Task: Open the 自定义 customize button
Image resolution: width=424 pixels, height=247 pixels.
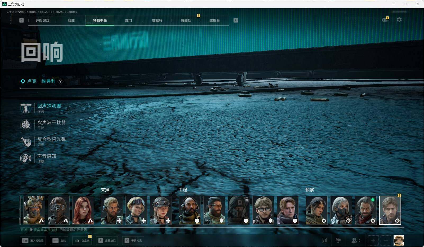Action: (82, 241)
